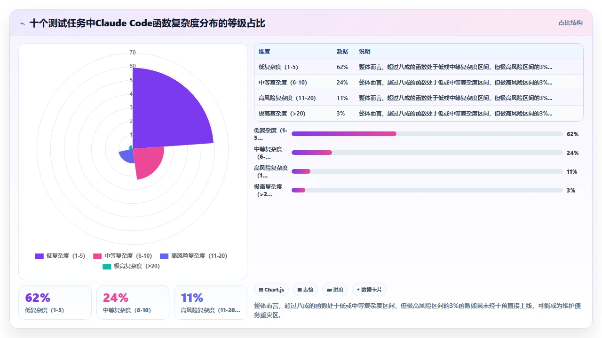602x338 pixels.
Task: Click the blue 11% polar chart segment
Action: (127, 155)
